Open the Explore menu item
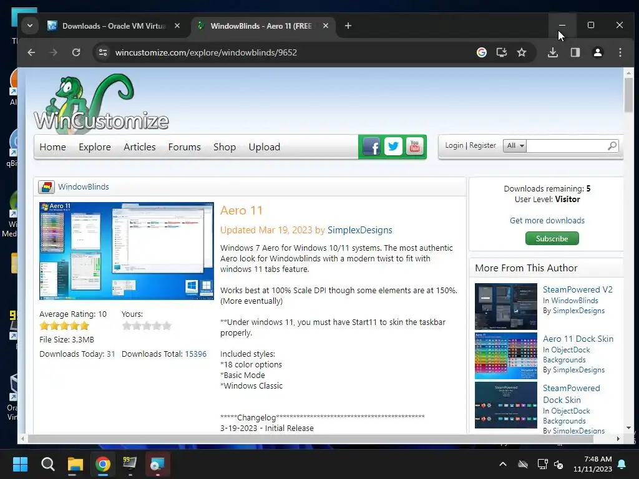 (95, 147)
